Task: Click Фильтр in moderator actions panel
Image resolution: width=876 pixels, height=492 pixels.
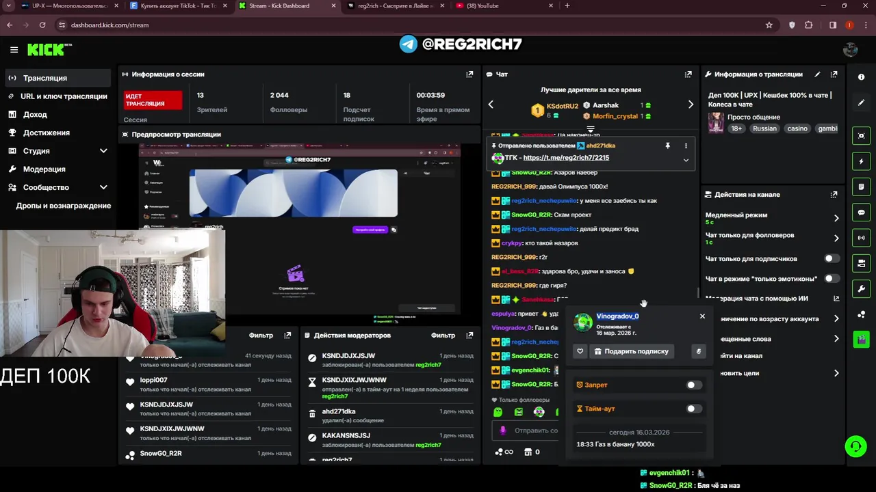Action: [443, 336]
